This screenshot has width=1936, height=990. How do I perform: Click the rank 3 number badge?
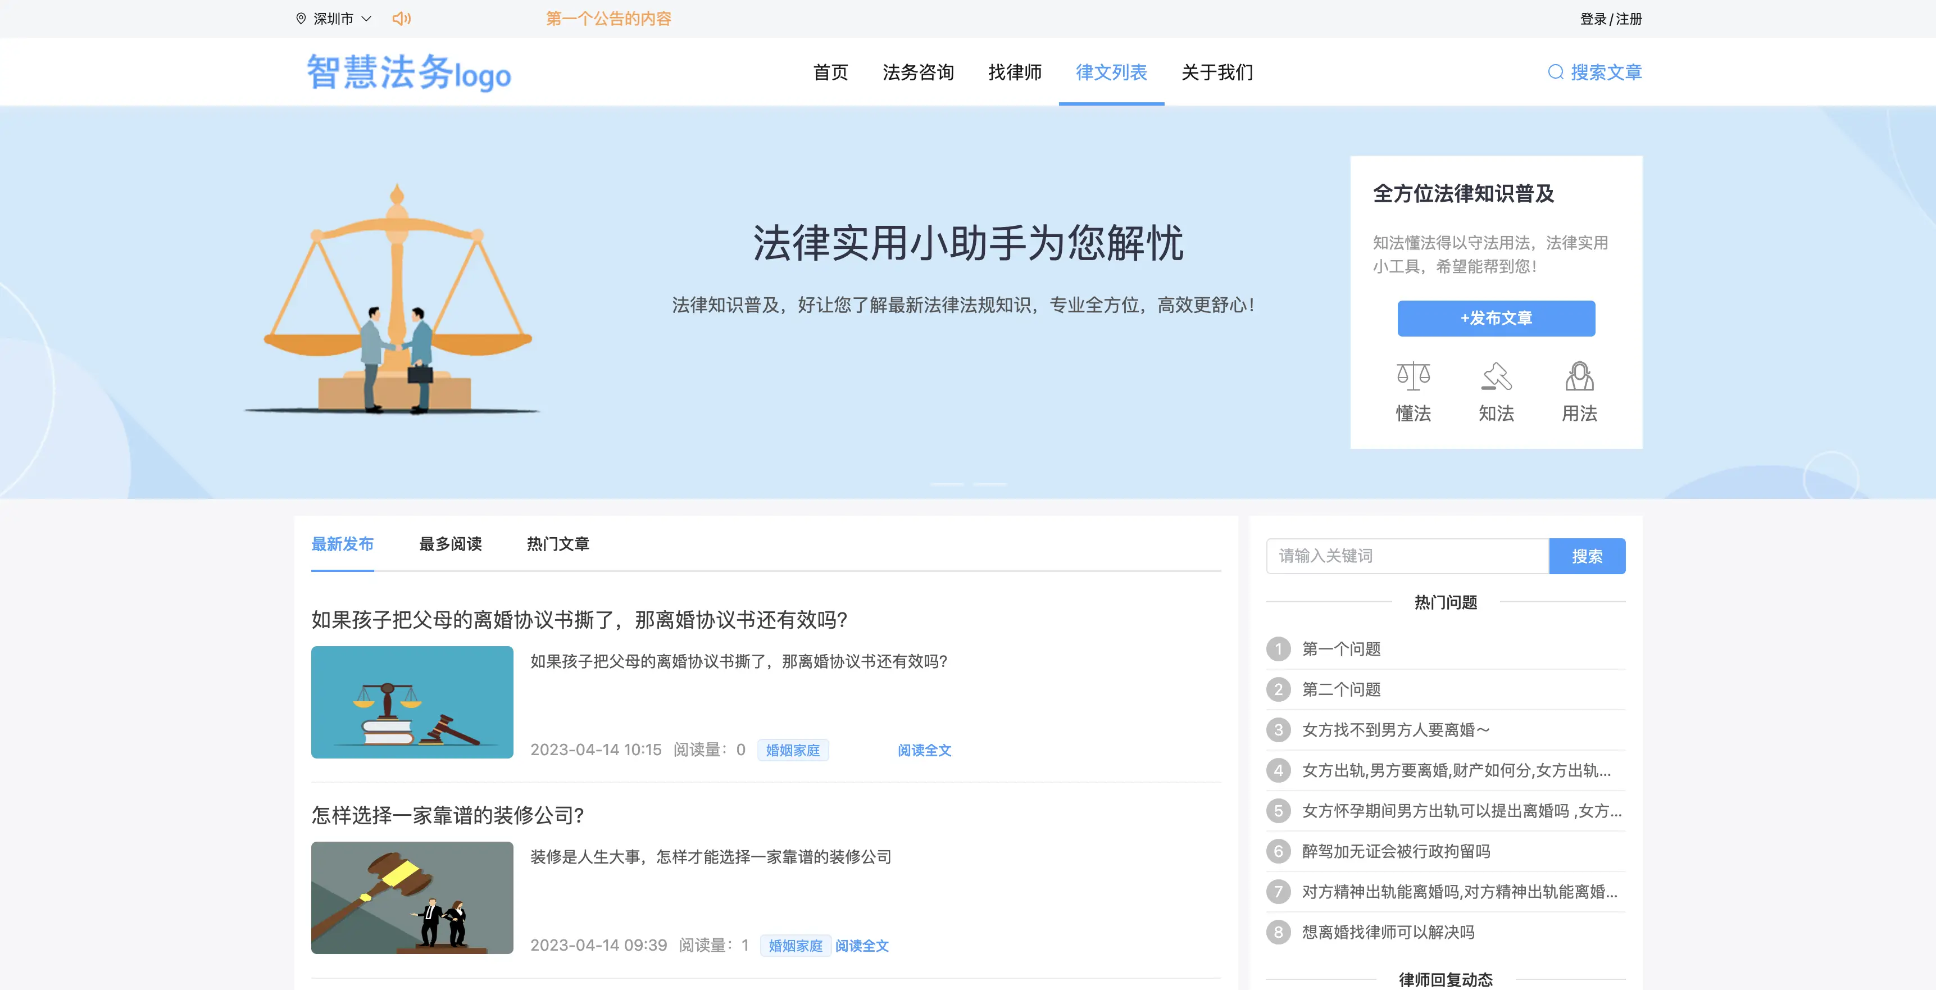pyautogui.click(x=1278, y=729)
